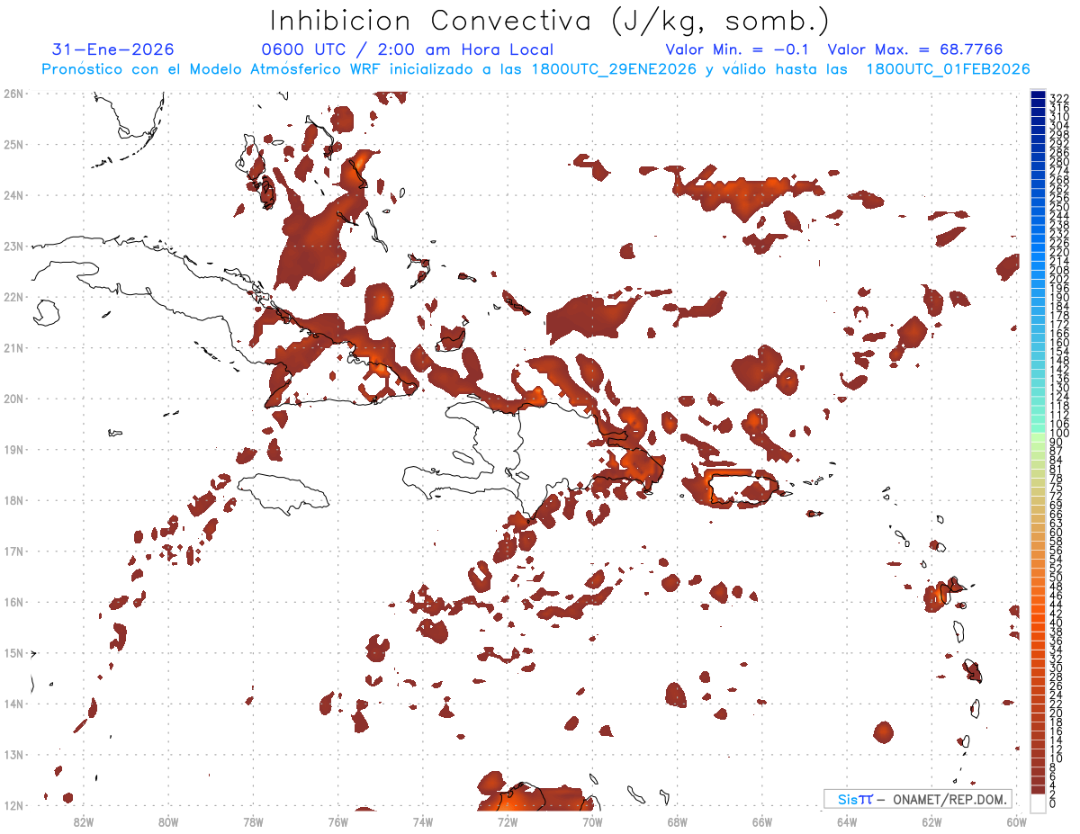Click the 76W longitude label
Image resolution: width=1080 pixels, height=834 pixels.
point(337,821)
